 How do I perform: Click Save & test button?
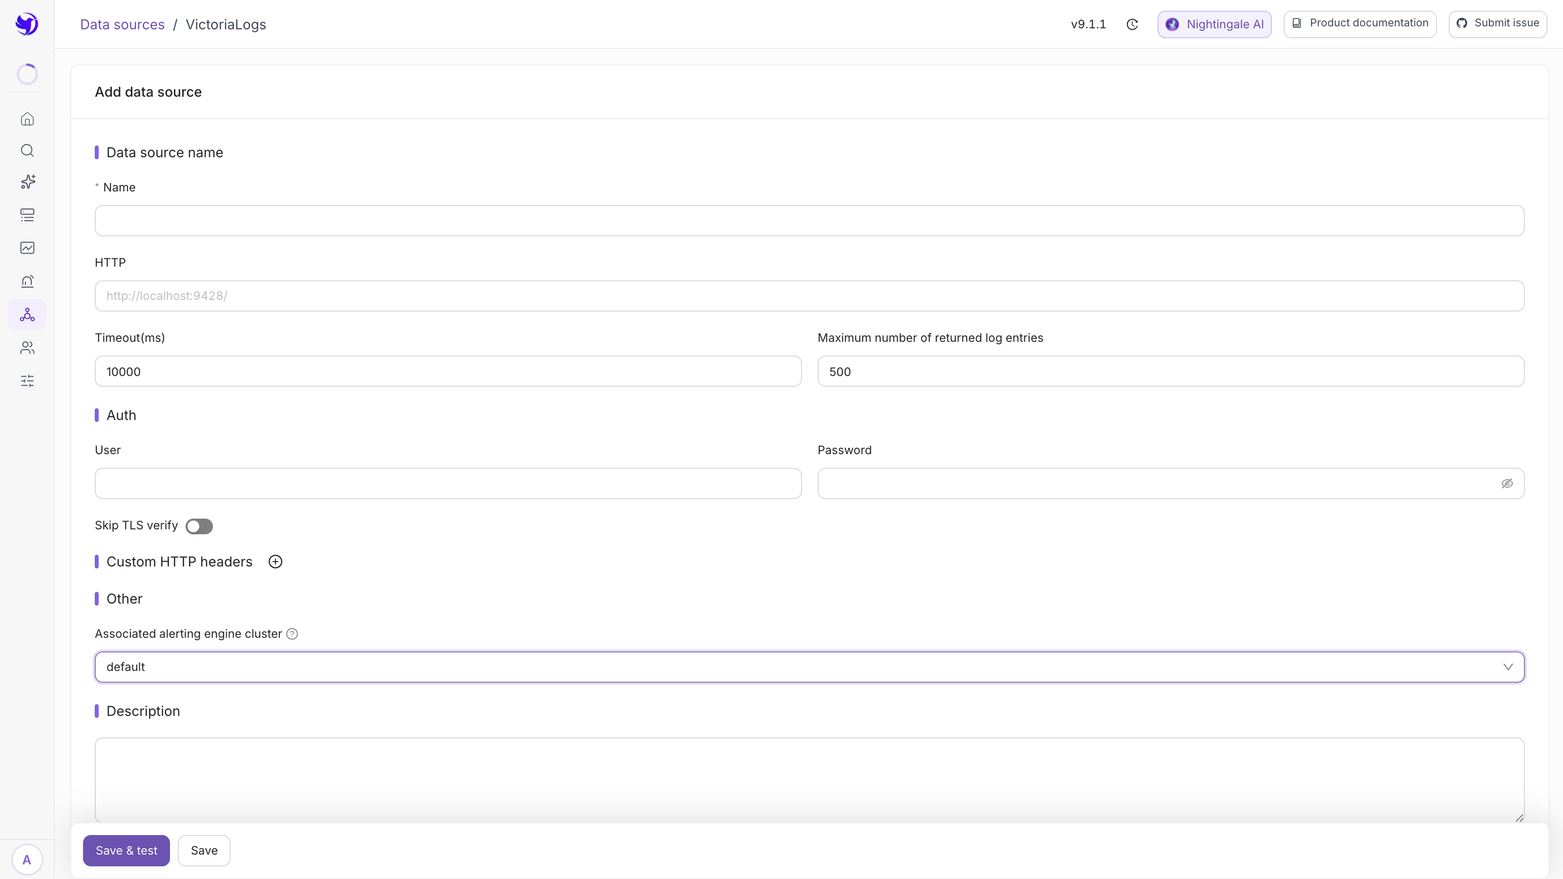pyautogui.click(x=126, y=851)
